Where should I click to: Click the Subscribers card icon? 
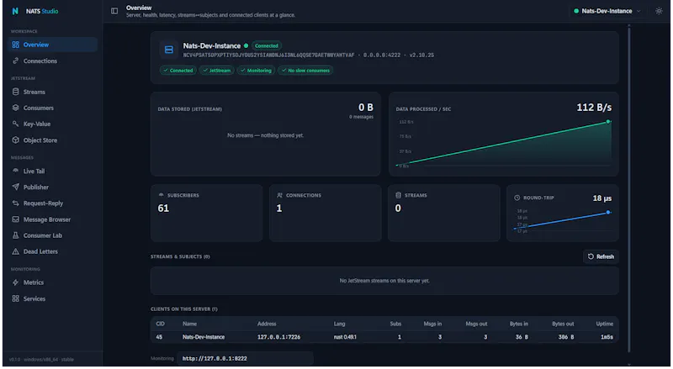162,195
